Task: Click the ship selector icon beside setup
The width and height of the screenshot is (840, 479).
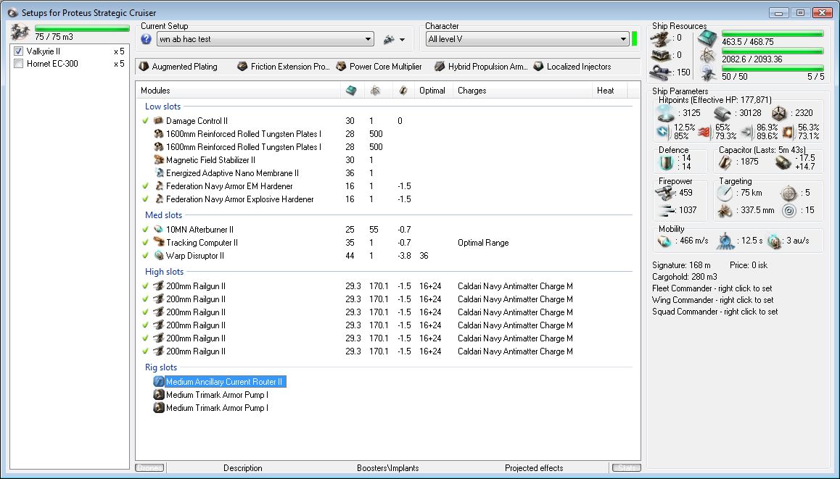Action: click(389, 39)
